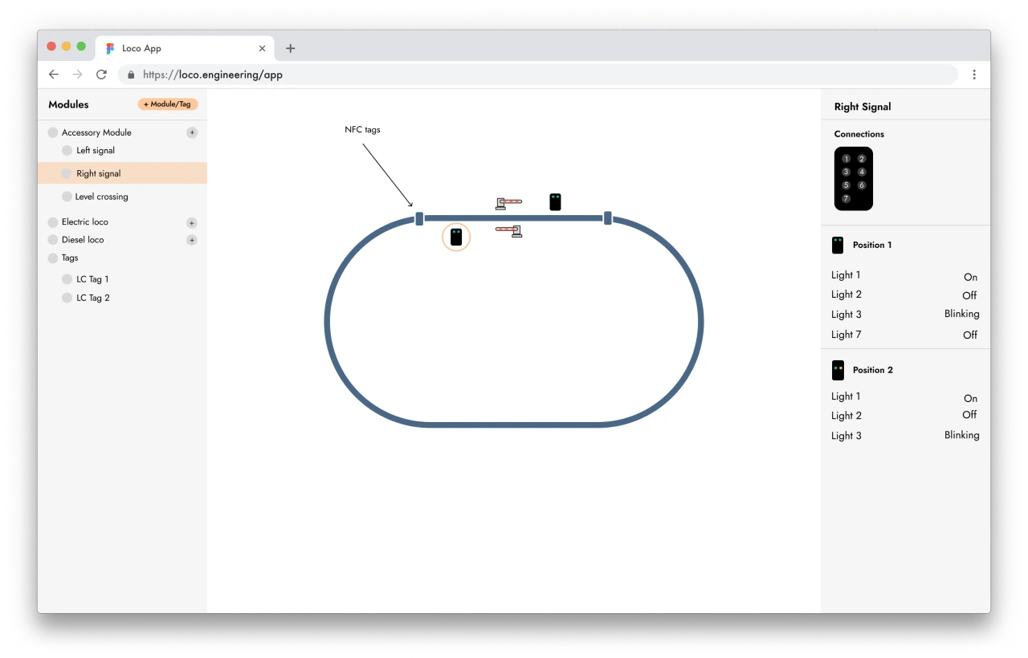Click connection pin 1
The width and height of the screenshot is (1028, 658).
846,159
